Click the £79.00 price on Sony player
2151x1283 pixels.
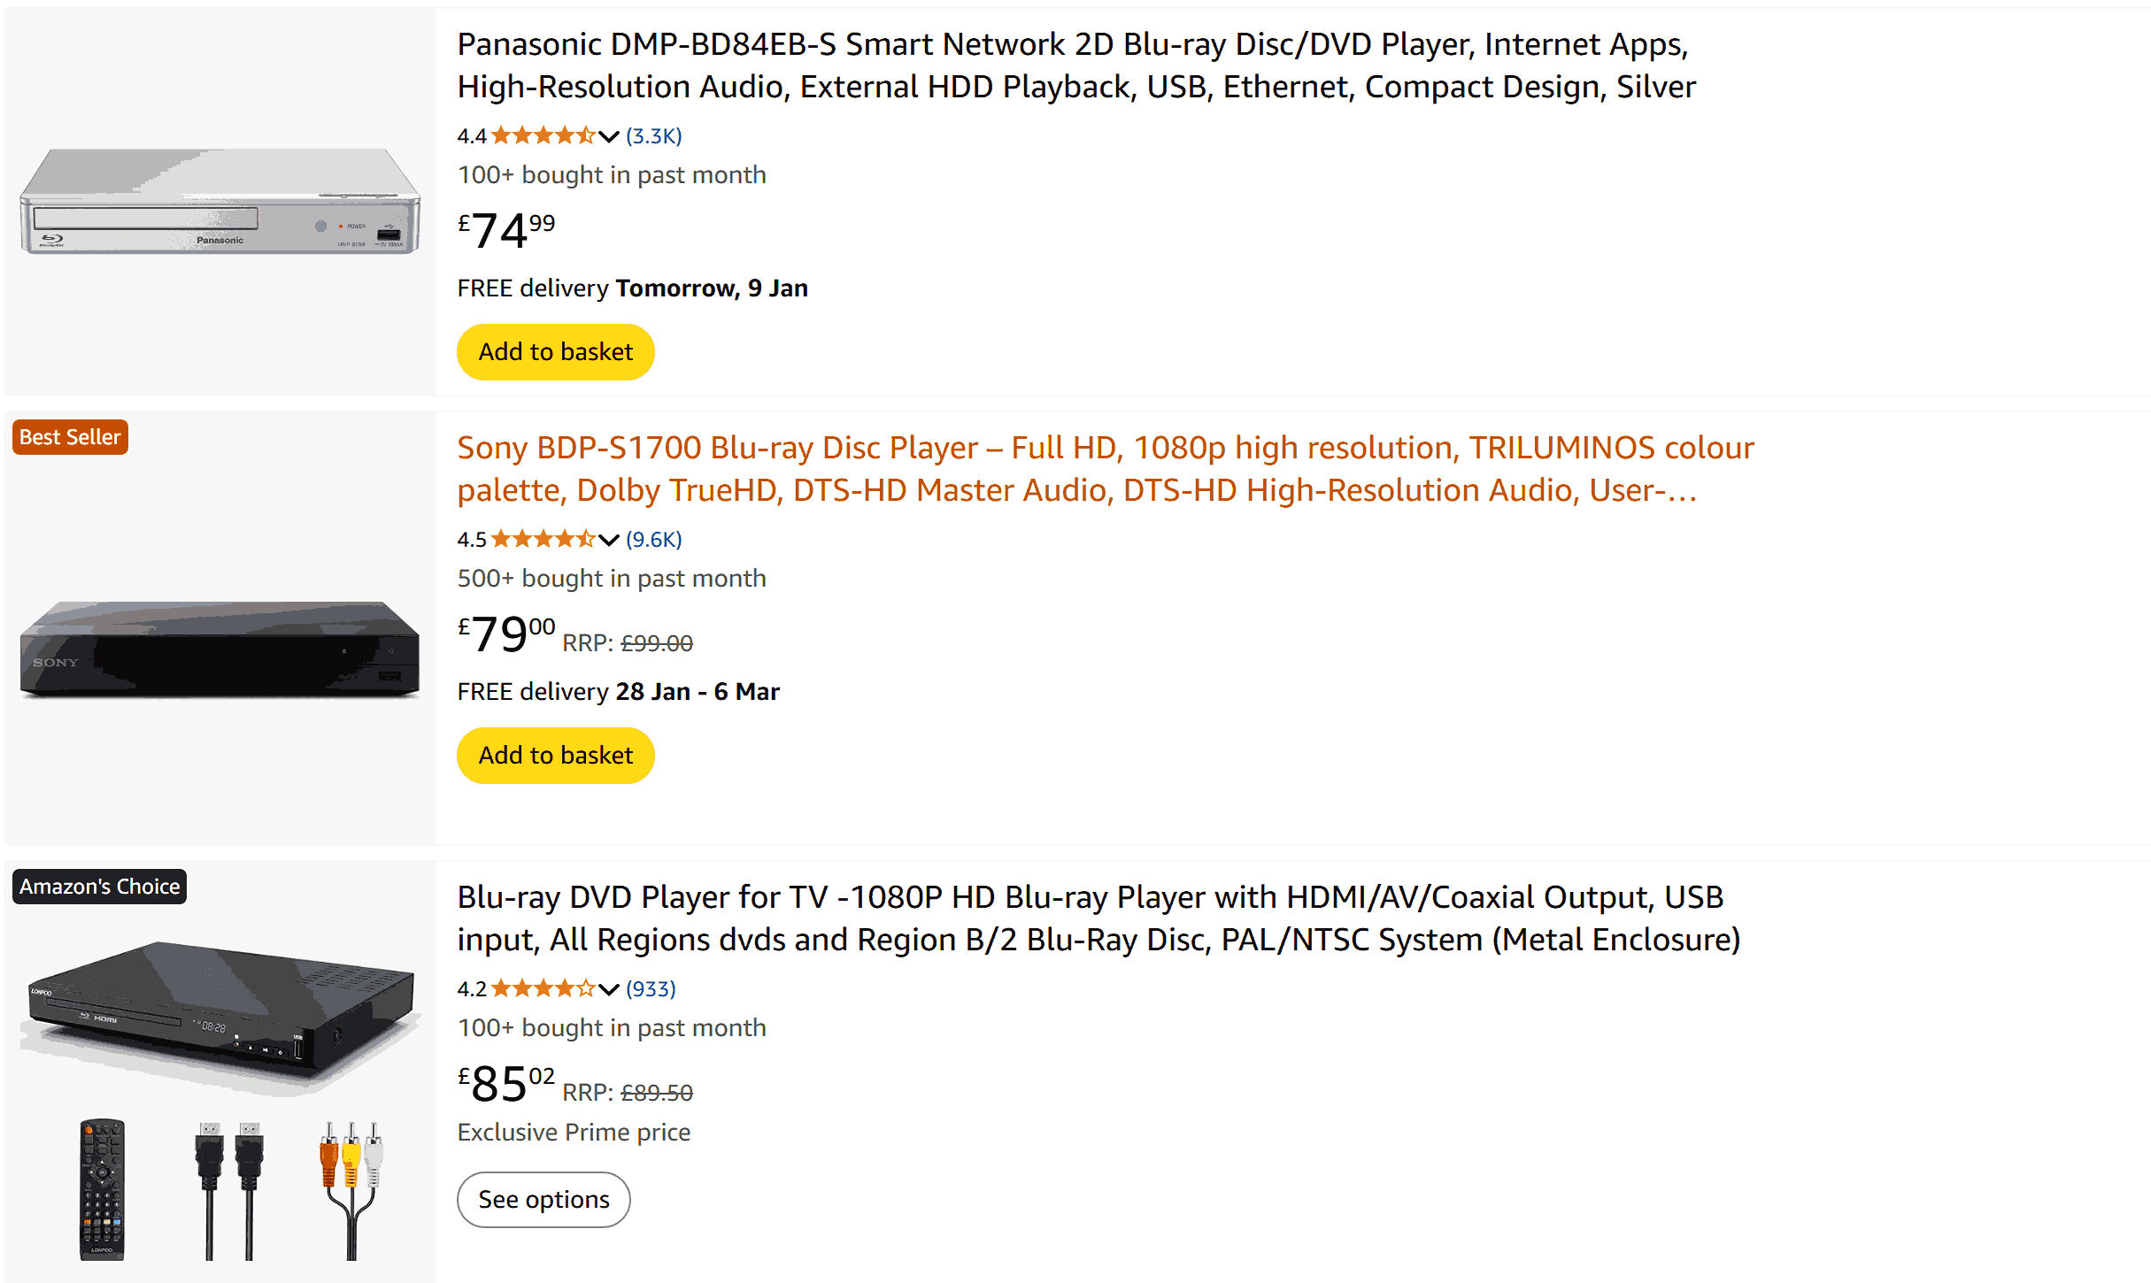506,634
